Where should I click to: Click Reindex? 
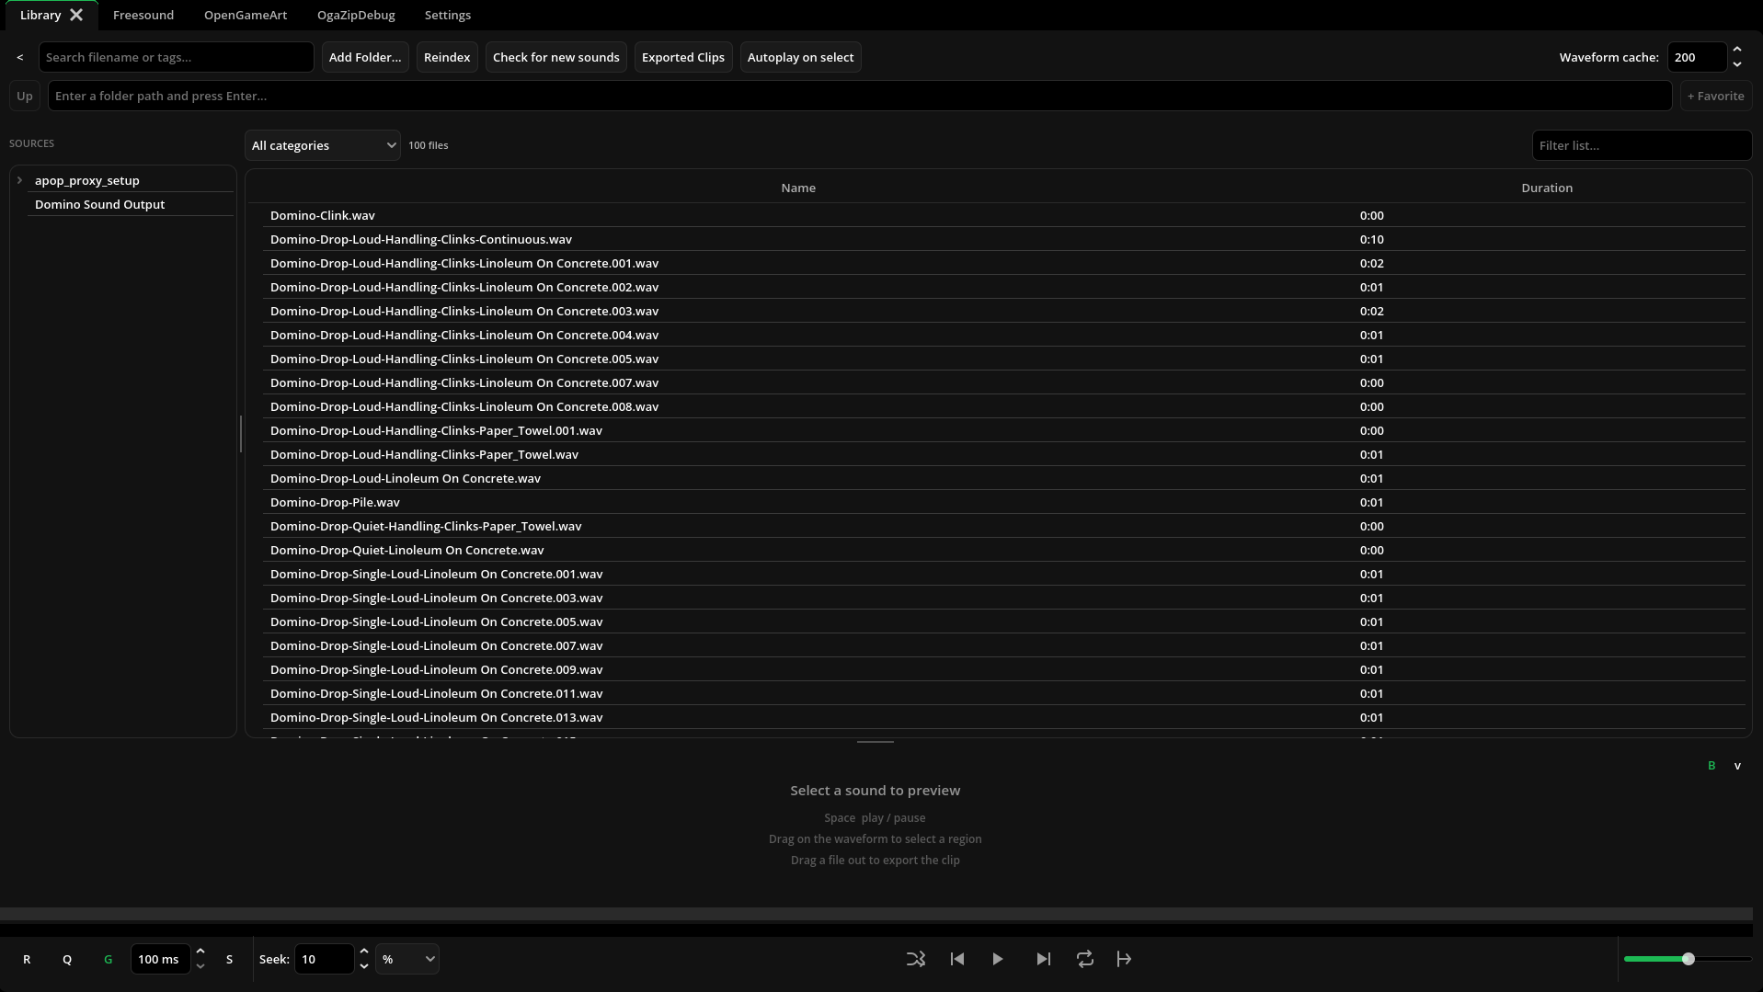(447, 57)
